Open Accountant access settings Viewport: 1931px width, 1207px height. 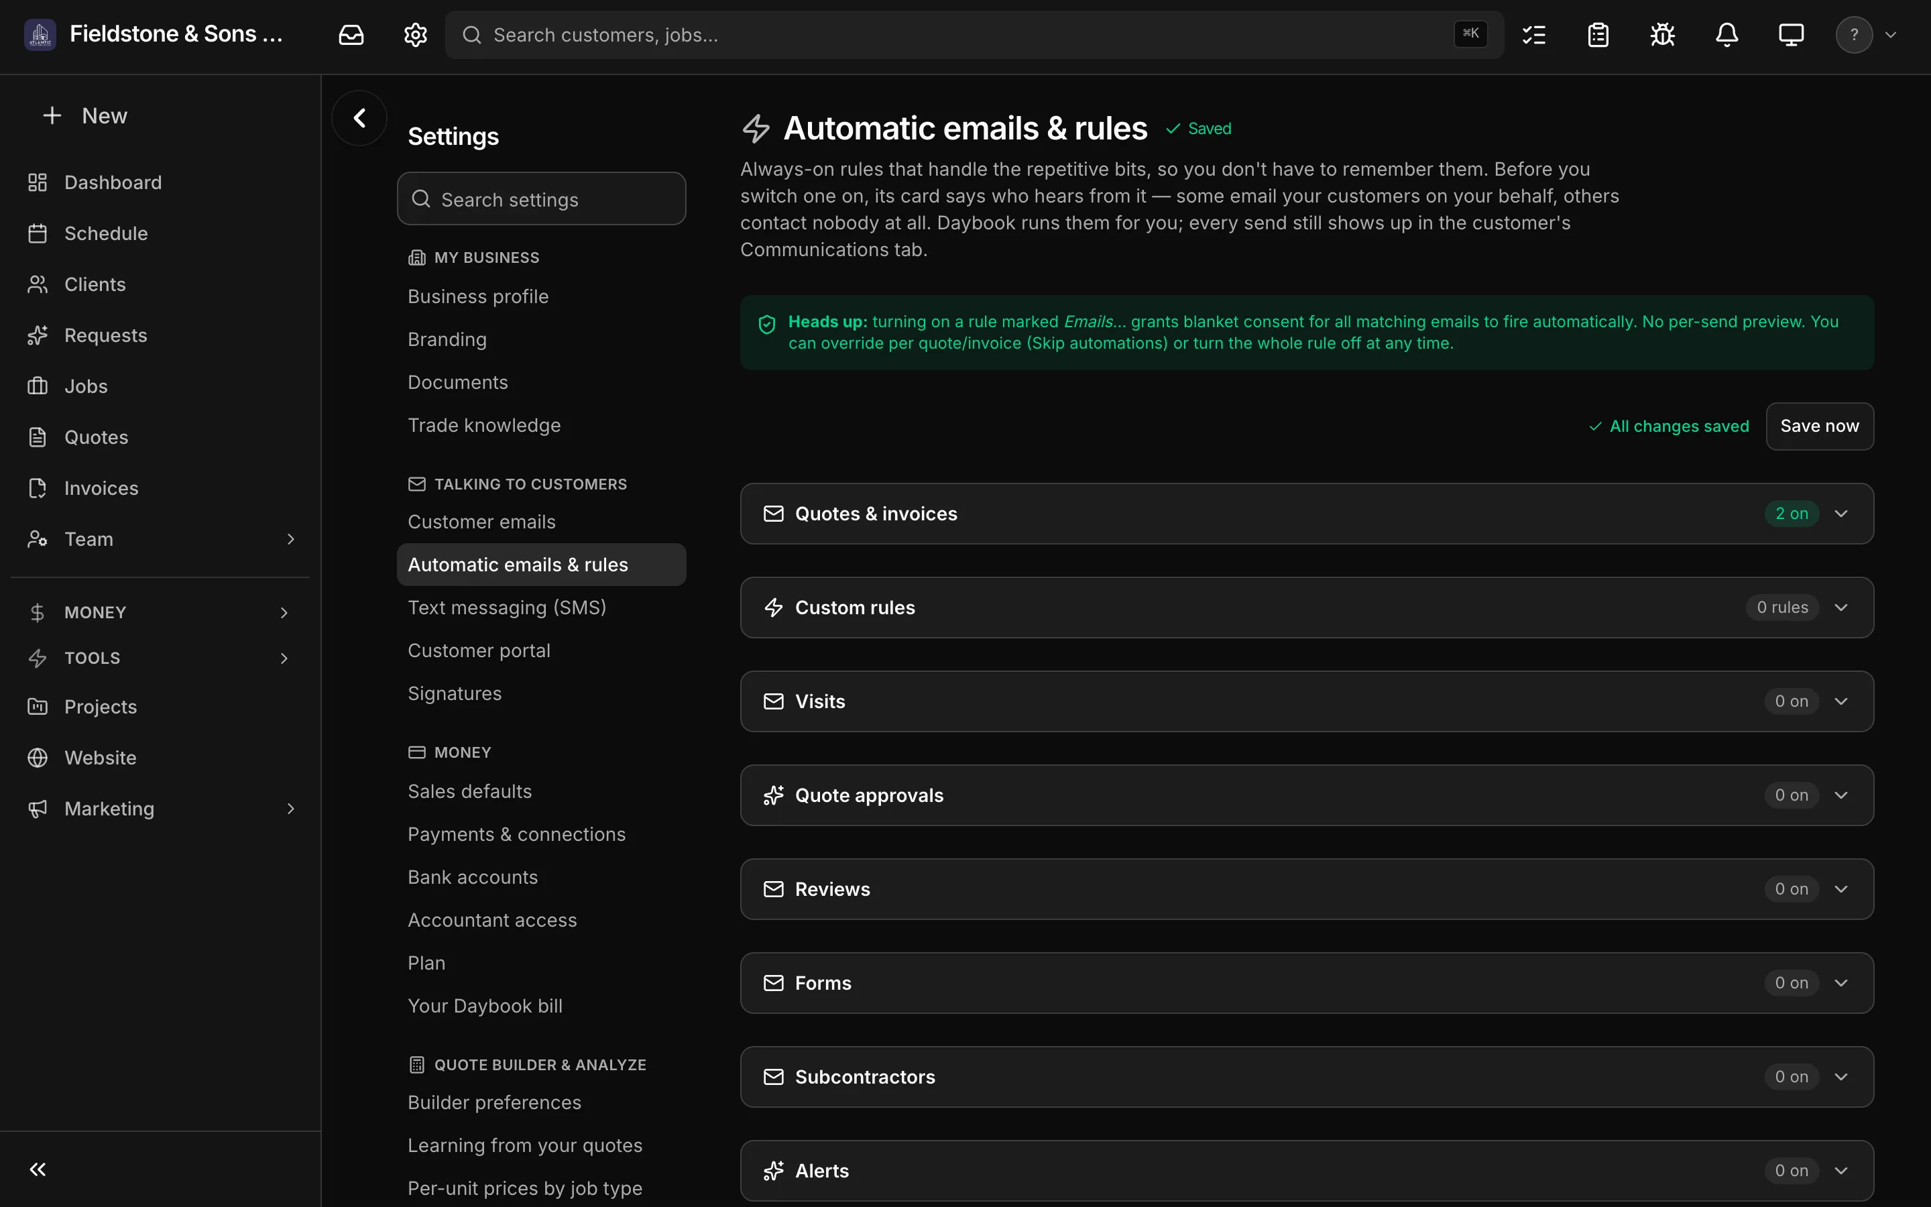541,921
